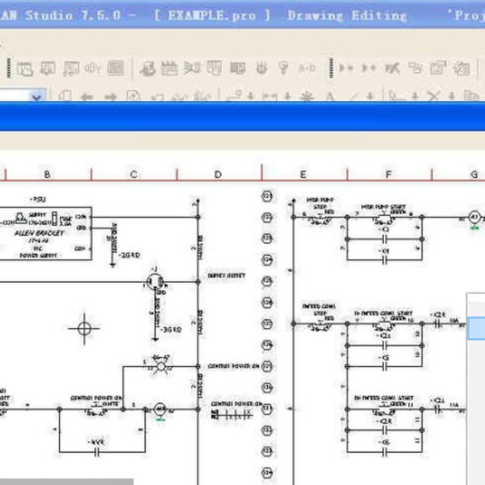Select the letter "A" text tool
Screen dimensions: 485x485
coord(330,97)
